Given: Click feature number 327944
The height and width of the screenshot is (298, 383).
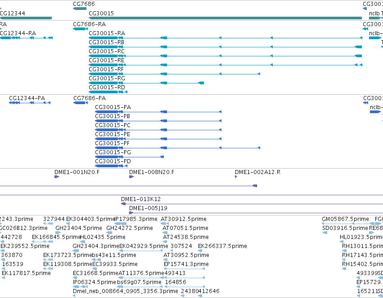Looking at the screenshot, I should 54,219.
